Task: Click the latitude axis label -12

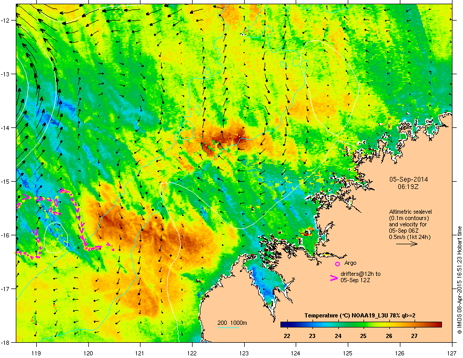Action: 6,21
